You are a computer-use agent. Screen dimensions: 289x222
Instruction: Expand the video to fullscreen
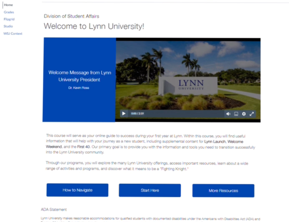[251, 114]
